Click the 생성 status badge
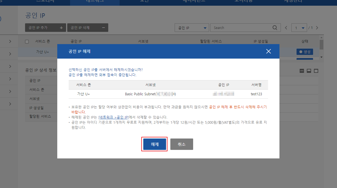 click(x=305, y=52)
